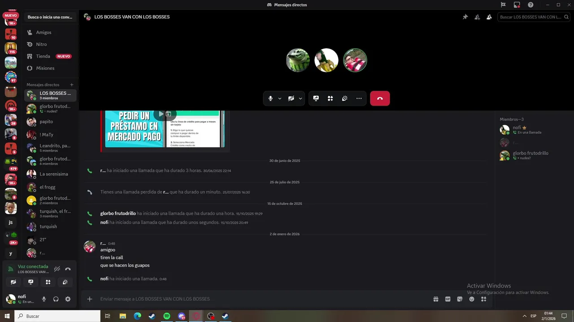Open y server in server rail
The height and width of the screenshot is (322, 574).
pos(11,253)
